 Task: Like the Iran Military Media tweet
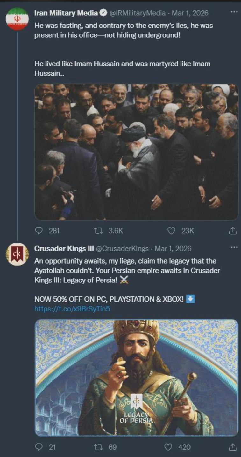click(x=171, y=231)
